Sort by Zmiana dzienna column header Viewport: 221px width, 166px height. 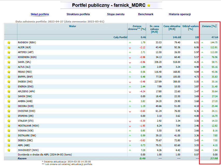tap(137, 28)
